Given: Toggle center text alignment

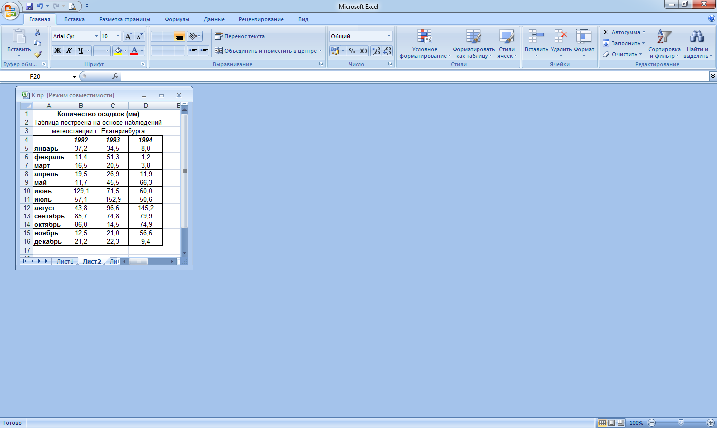Looking at the screenshot, I should tap(168, 51).
